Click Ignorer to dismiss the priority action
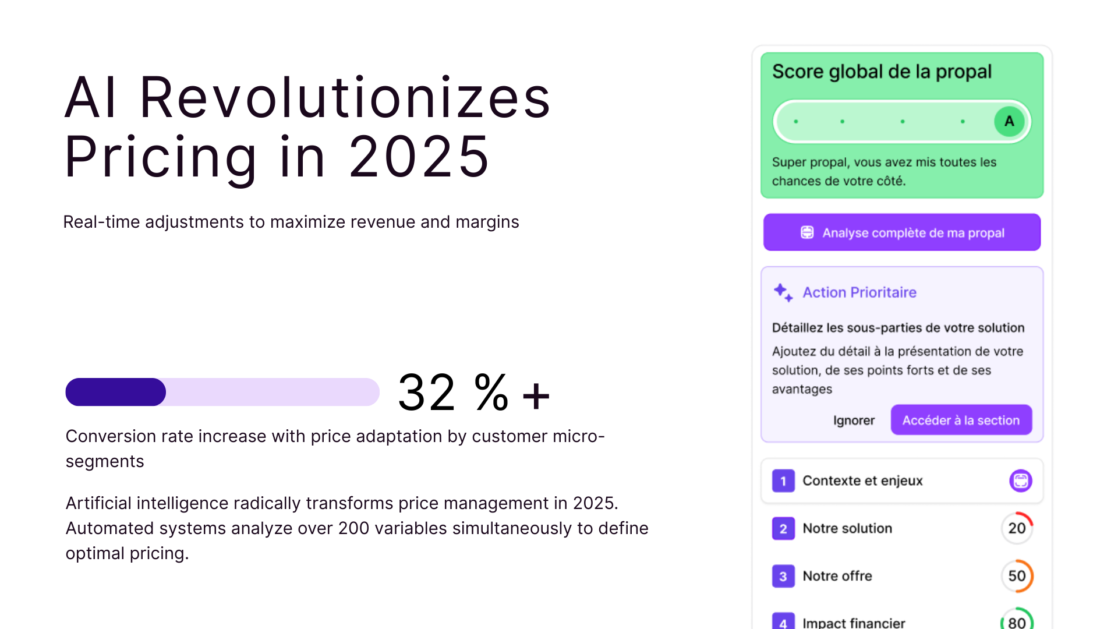This screenshot has width=1118, height=629. pos(854,420)
